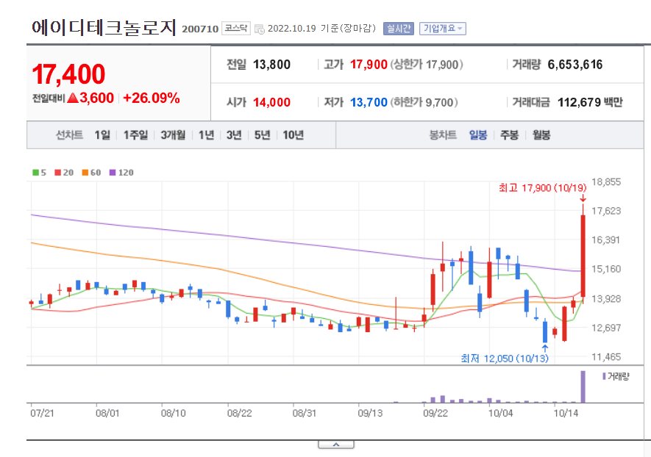Select the 1일 line chart period
The image size is (651, 457).
[x=102, y=134]
